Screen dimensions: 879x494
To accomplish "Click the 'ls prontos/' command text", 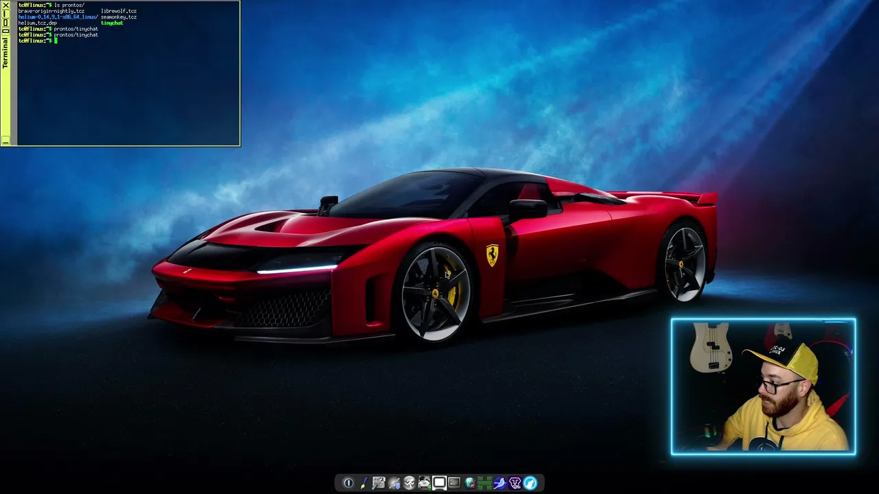I will (x=69, y=5).
